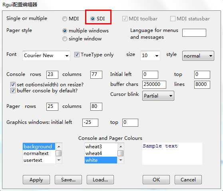This screenshot has width=223, height=191.
Task: Click the Sample text preview box
Action: point(172,153)
